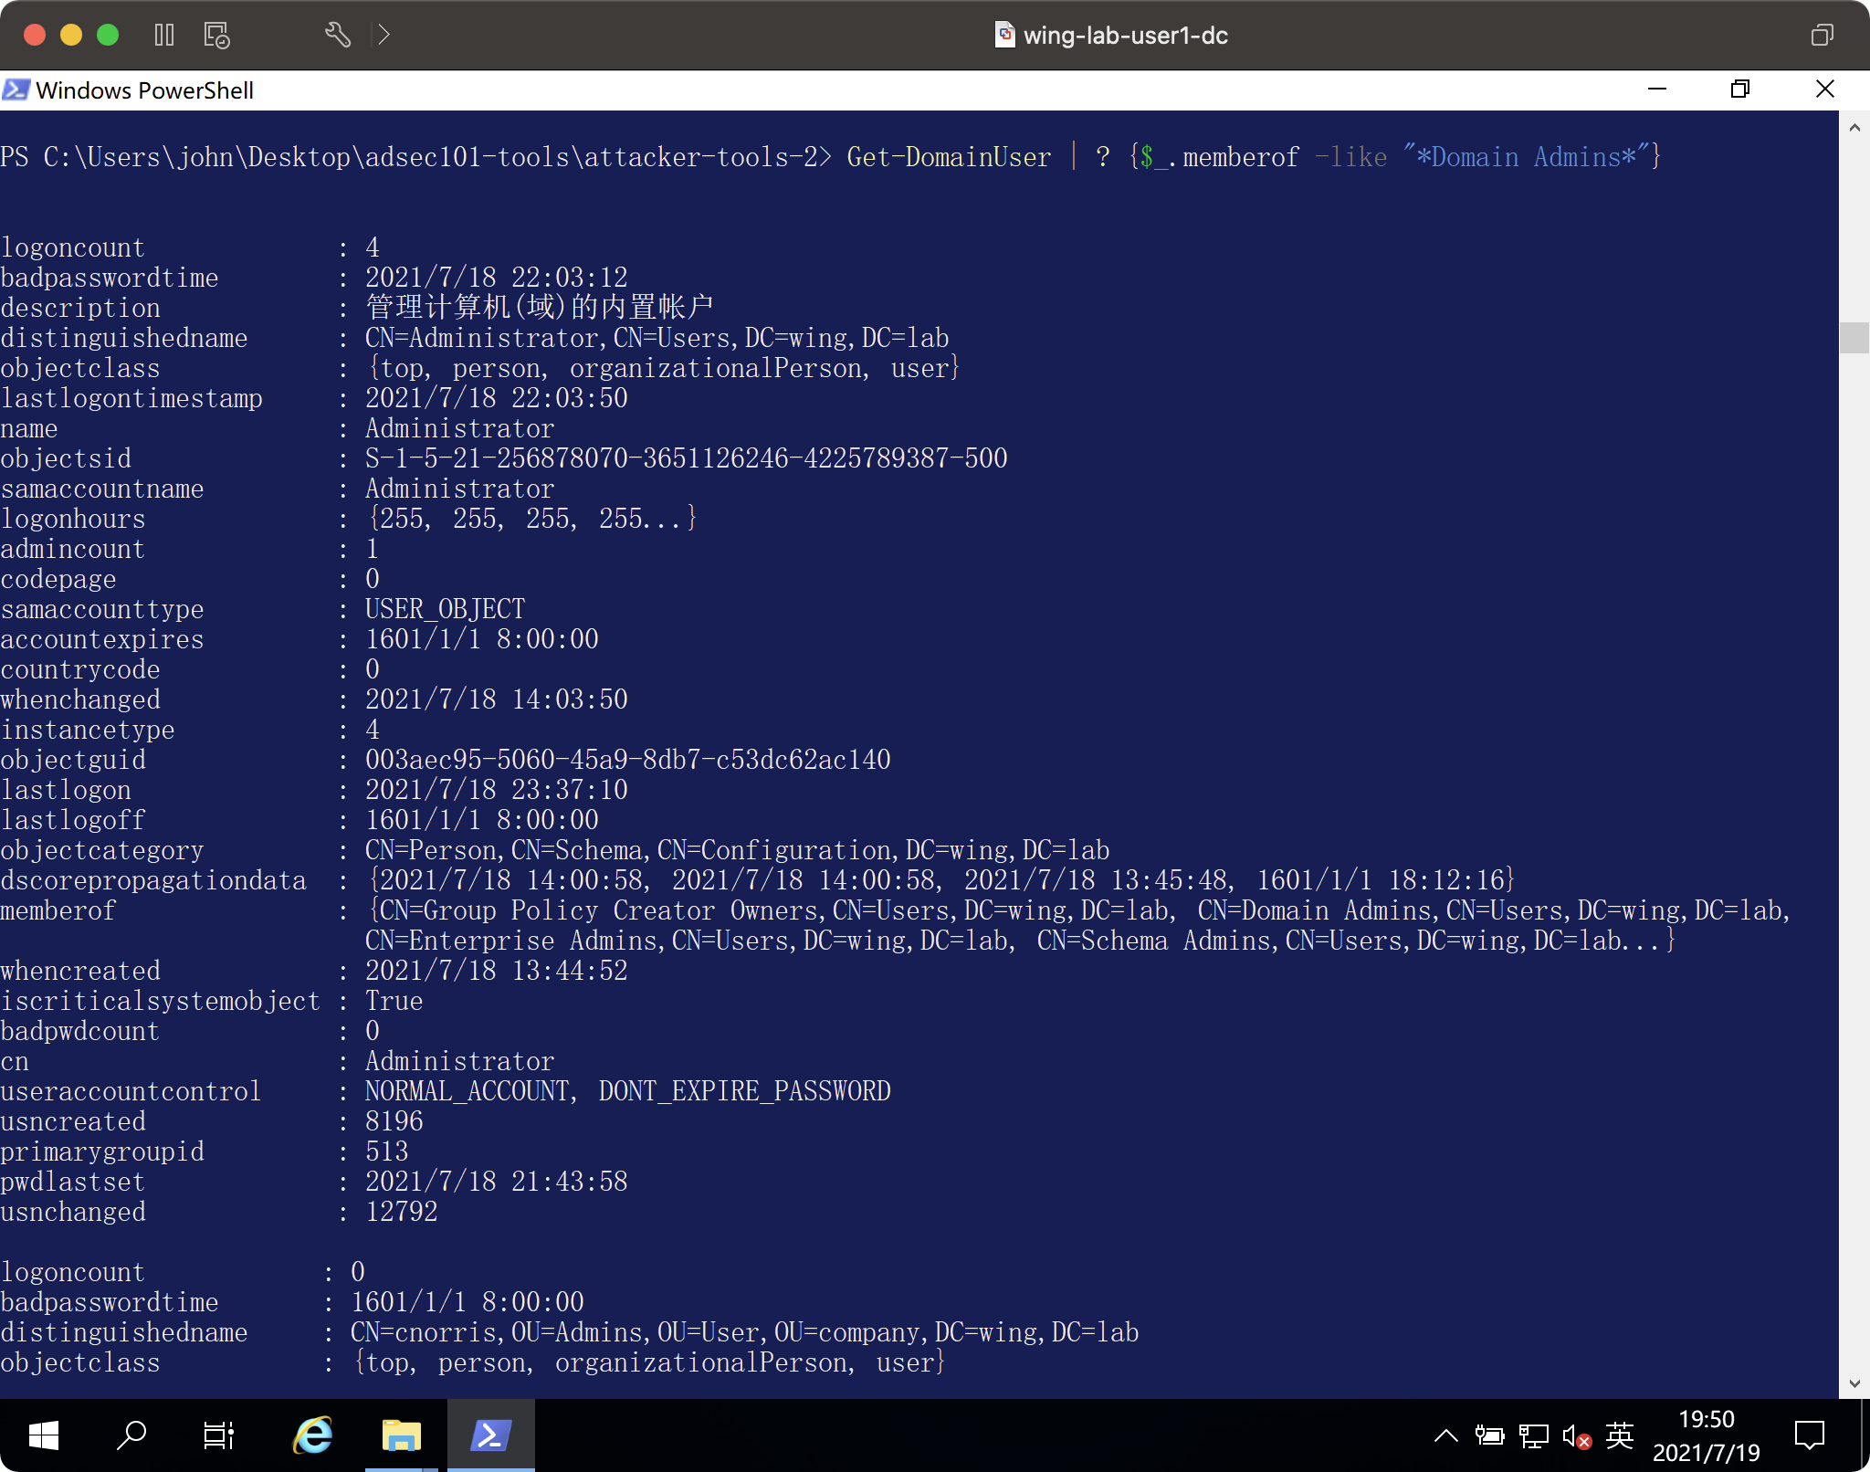Screen dimensions: 1870x1472
Task: Open network tray icon
Action: pyautogui.click(x=1534, y=1435)
